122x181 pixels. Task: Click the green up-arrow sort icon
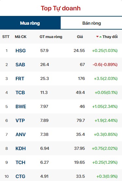100,37
